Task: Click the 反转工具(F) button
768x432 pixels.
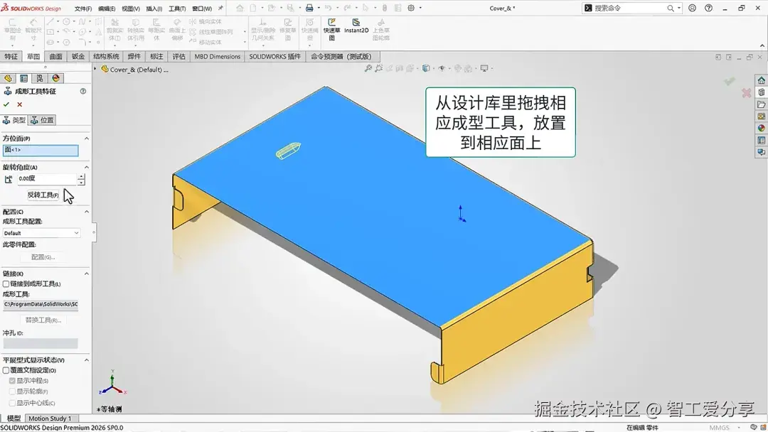Action: [x=43, y=195]
